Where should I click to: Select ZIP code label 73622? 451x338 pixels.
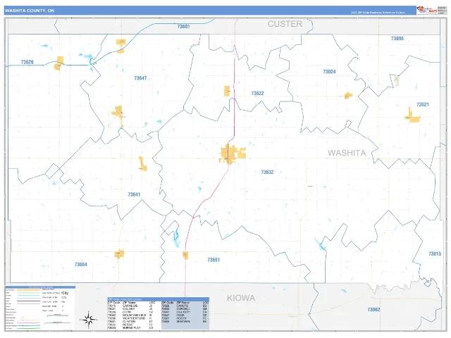click(x=257, y=93)
